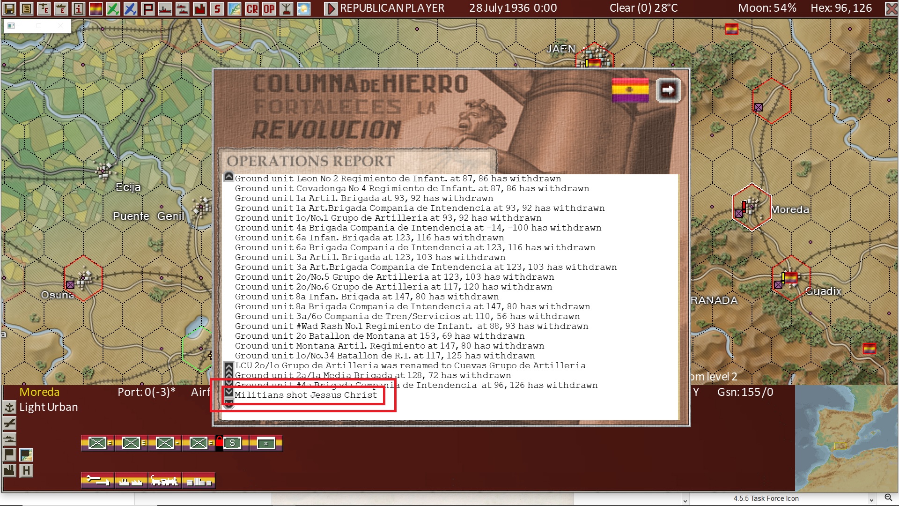Click the save game floppy disk icon

coord(9,8)
